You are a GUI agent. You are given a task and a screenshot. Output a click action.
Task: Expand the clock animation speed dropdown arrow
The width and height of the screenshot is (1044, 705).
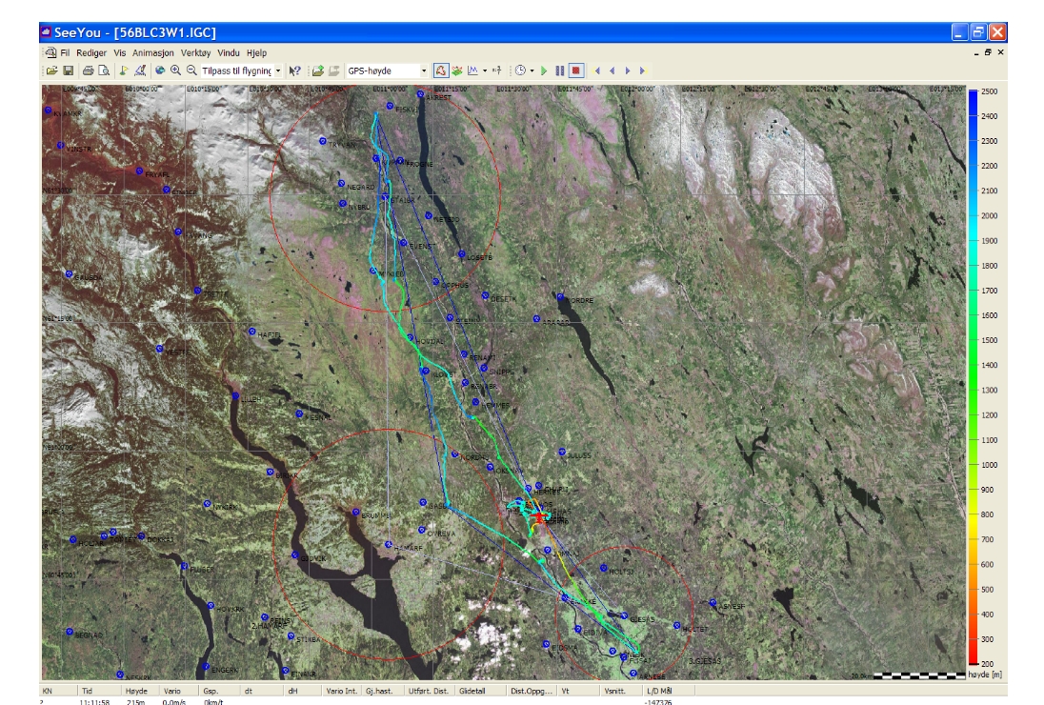tap(533, 70)
